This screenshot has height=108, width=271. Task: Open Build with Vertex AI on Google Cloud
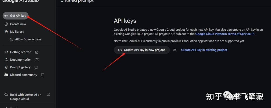(x=26, y=97)
